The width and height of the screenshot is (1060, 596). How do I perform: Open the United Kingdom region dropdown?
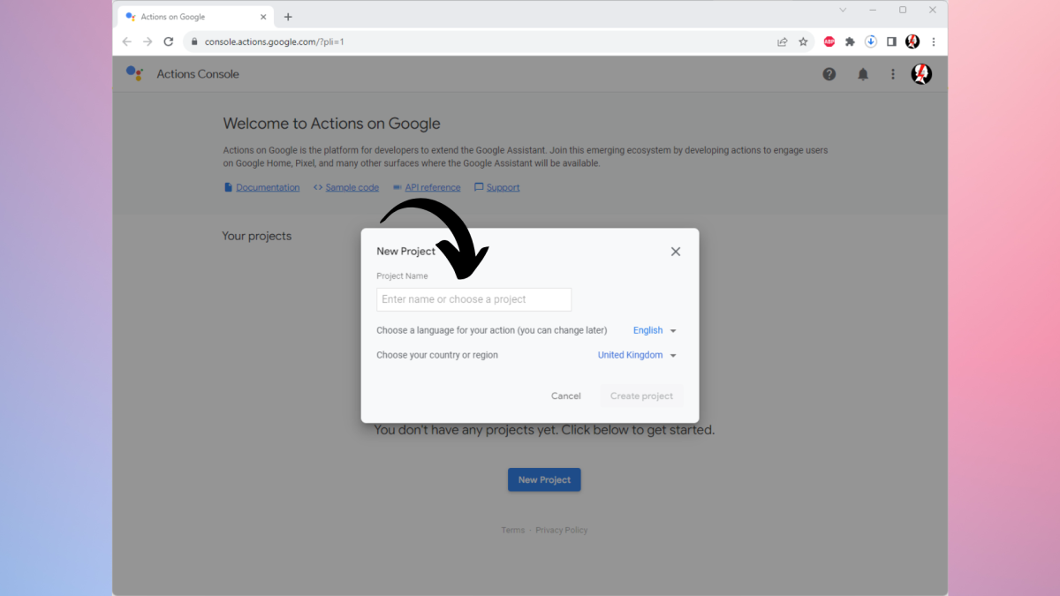(x=637, y=355)
